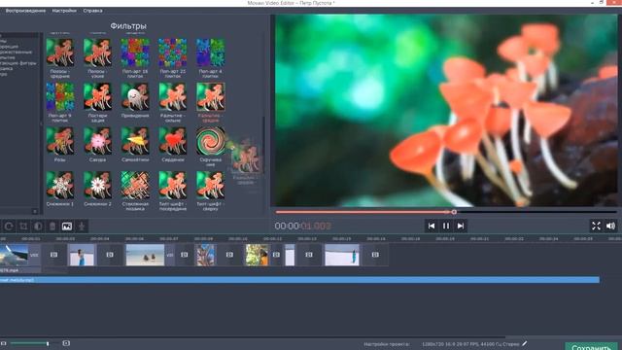Apply the Снежинки 2 filter

click(x=97, y=186)
